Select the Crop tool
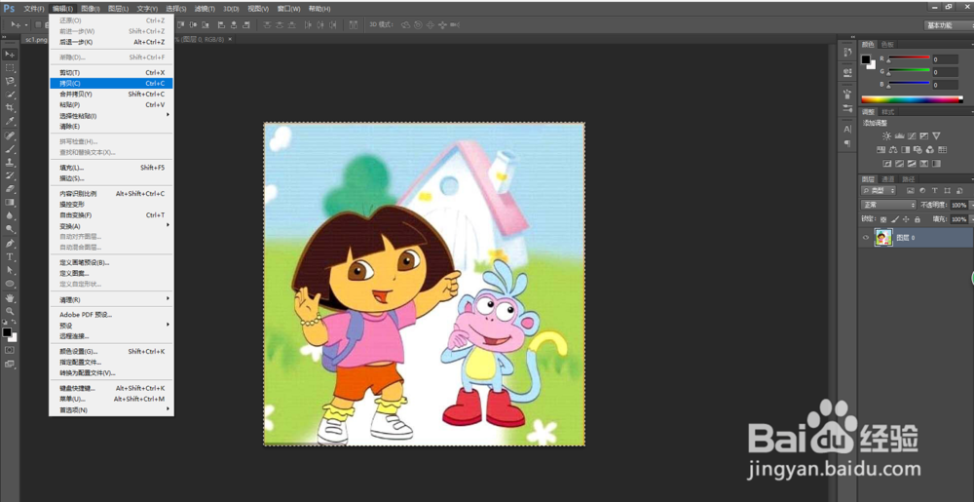 10,107
